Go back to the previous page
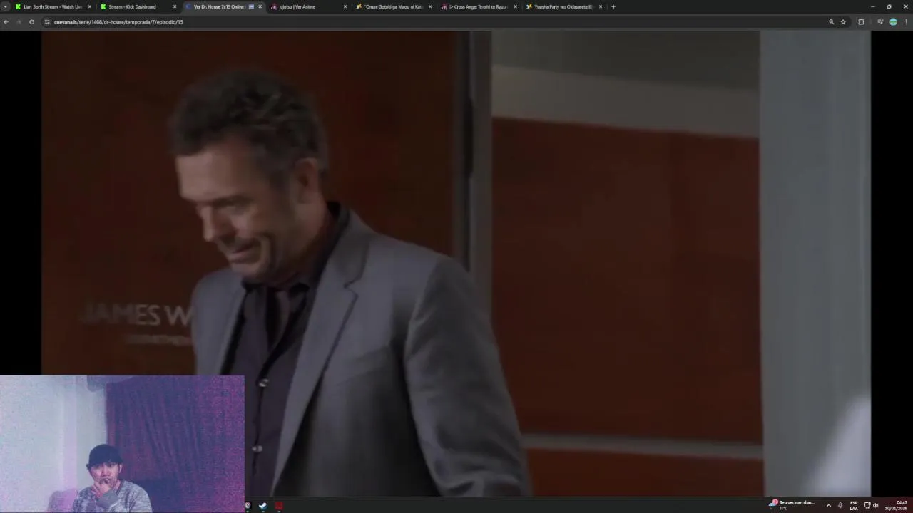This screenshot has height=513, width=913. 6,22
